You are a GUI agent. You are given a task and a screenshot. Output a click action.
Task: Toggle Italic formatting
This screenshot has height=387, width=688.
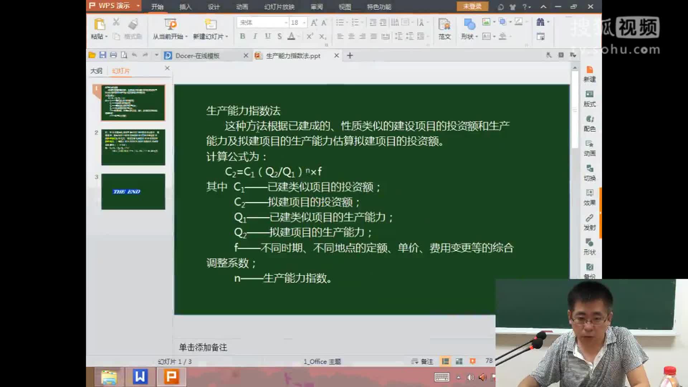click(x=255, y=36)
